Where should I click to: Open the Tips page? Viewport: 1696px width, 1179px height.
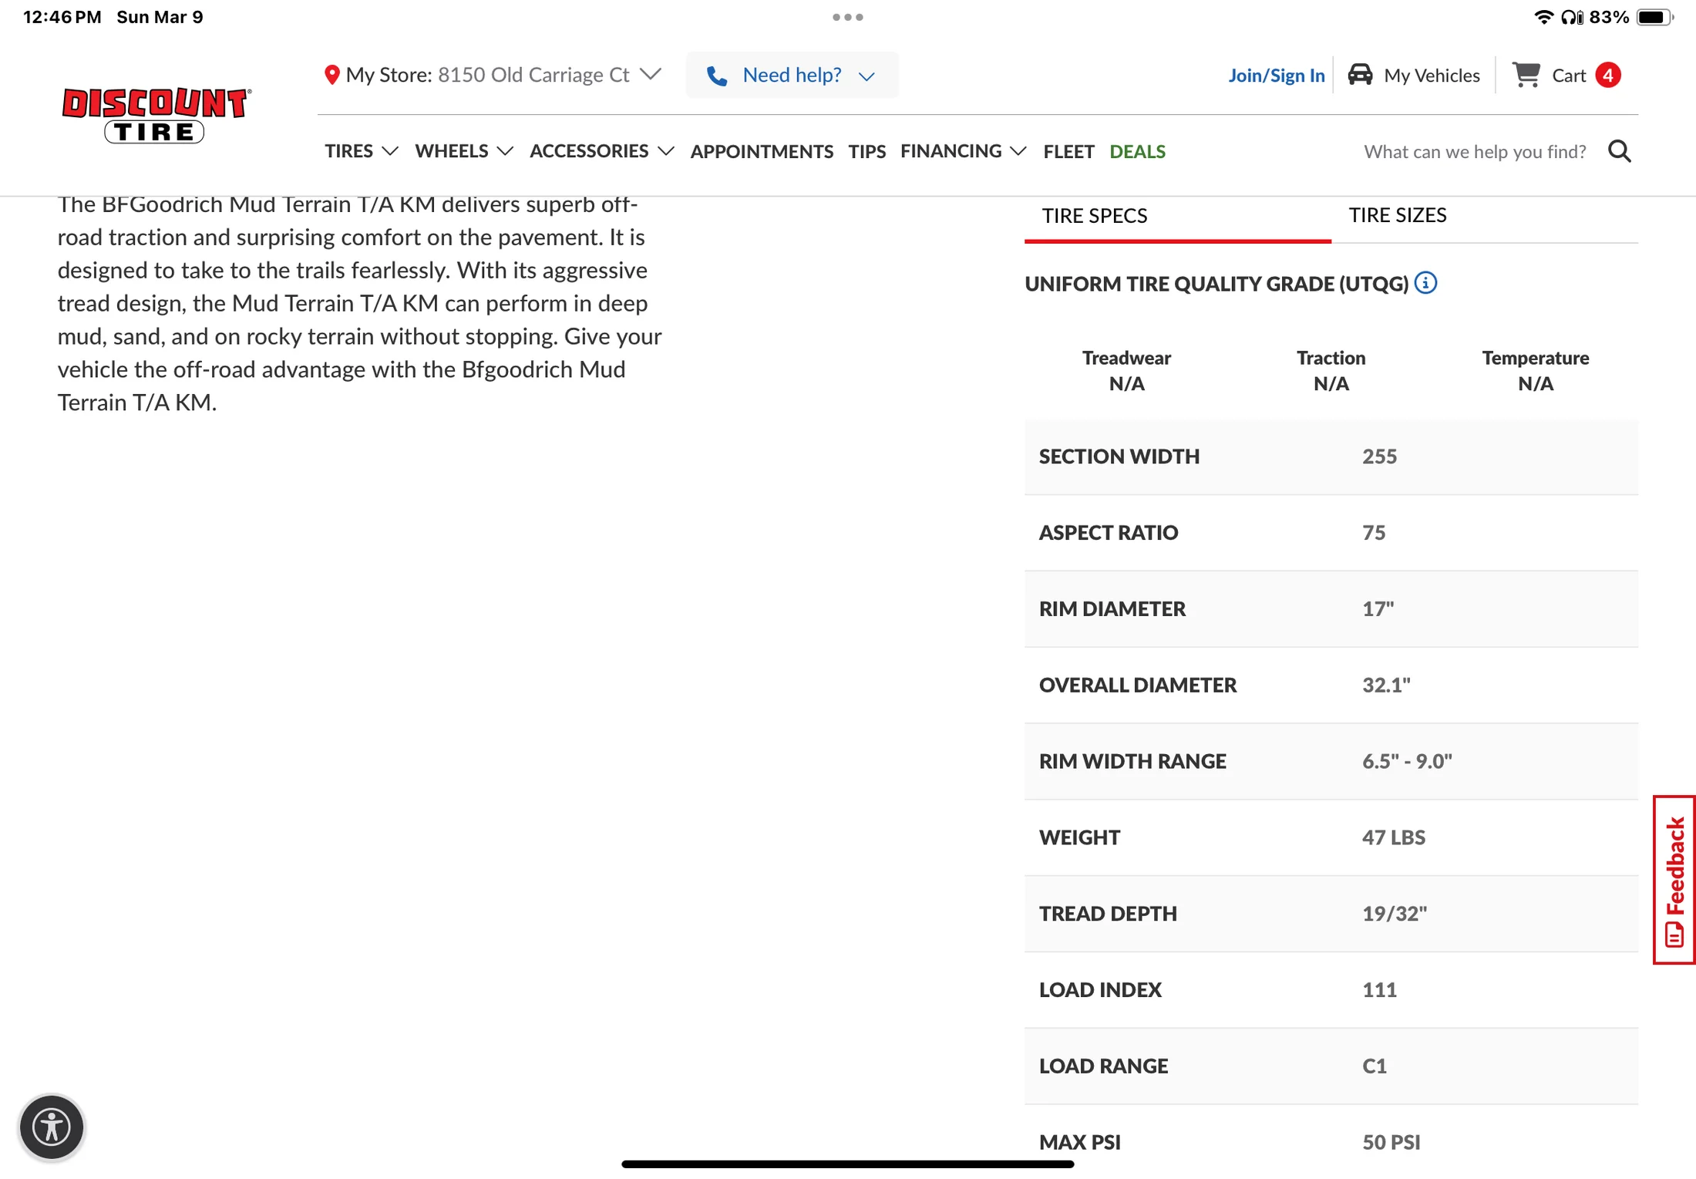[867, 151]
